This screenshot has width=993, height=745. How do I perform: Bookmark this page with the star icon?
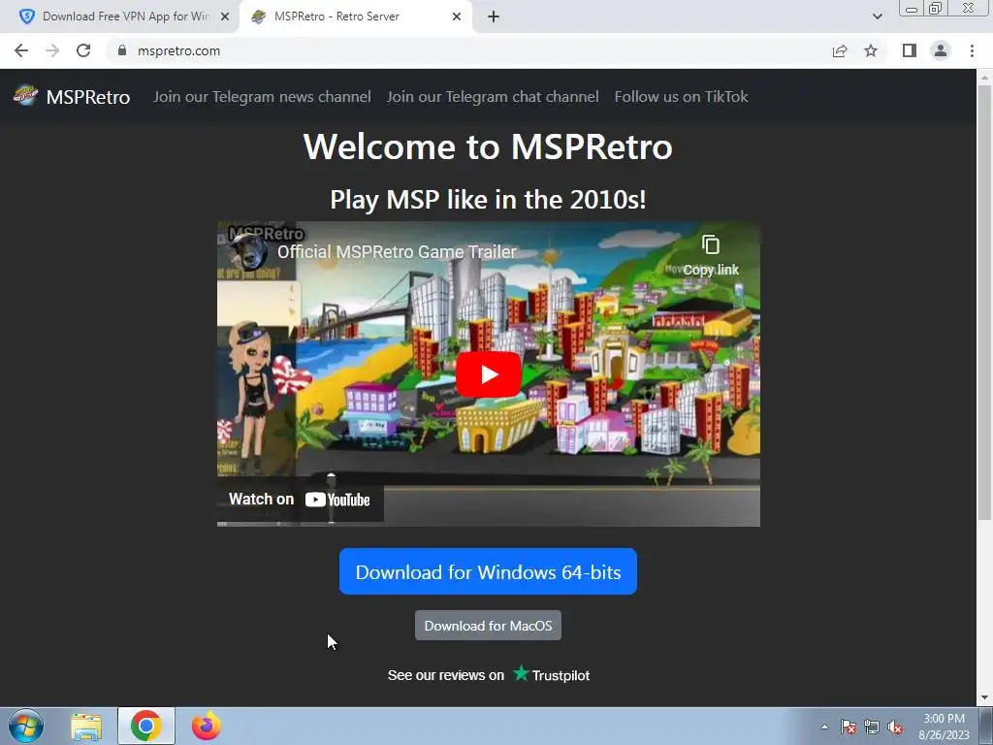point(871,50)
